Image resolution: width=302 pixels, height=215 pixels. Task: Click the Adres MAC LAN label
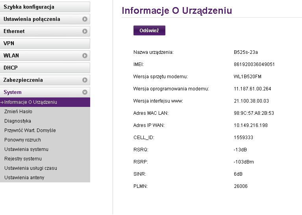coord(151,113)
